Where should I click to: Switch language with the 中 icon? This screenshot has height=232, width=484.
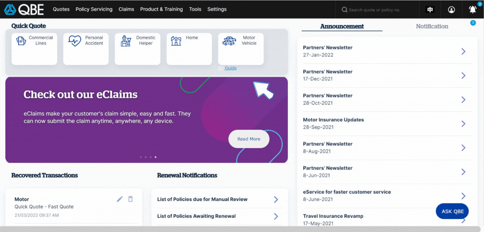(x=430, y=10)
